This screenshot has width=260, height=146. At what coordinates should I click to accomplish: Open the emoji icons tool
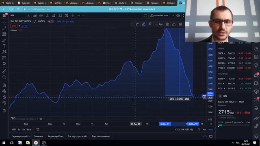4,64
